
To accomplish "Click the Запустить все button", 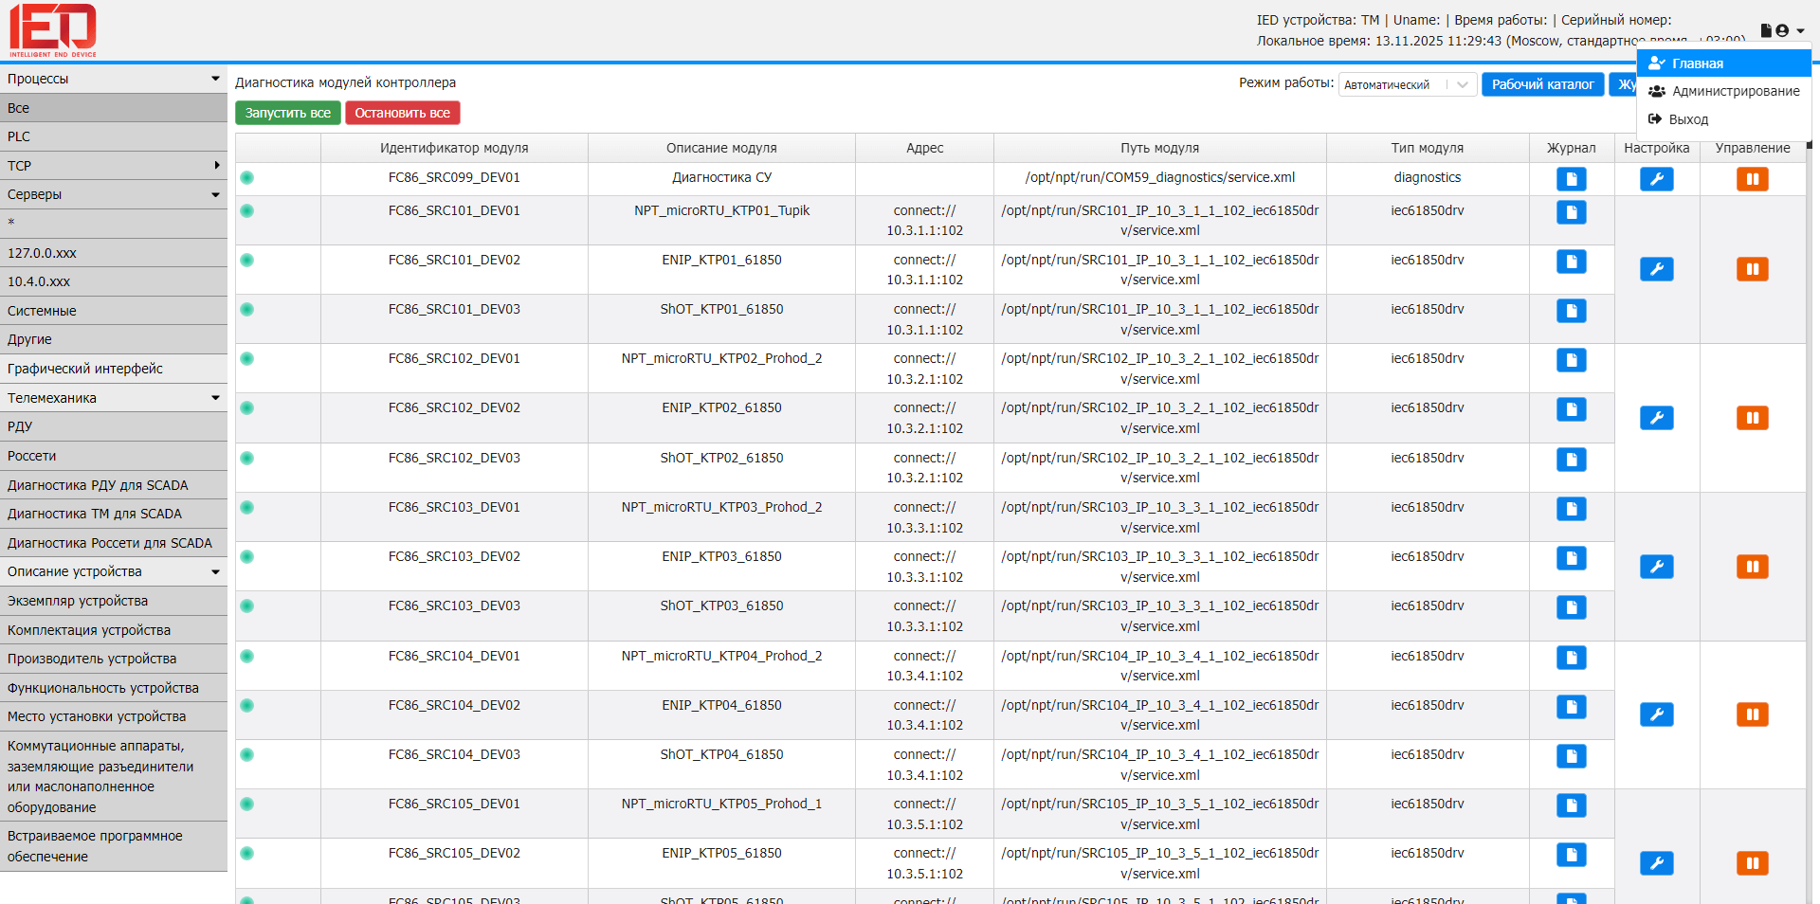I will click(287, 113).
